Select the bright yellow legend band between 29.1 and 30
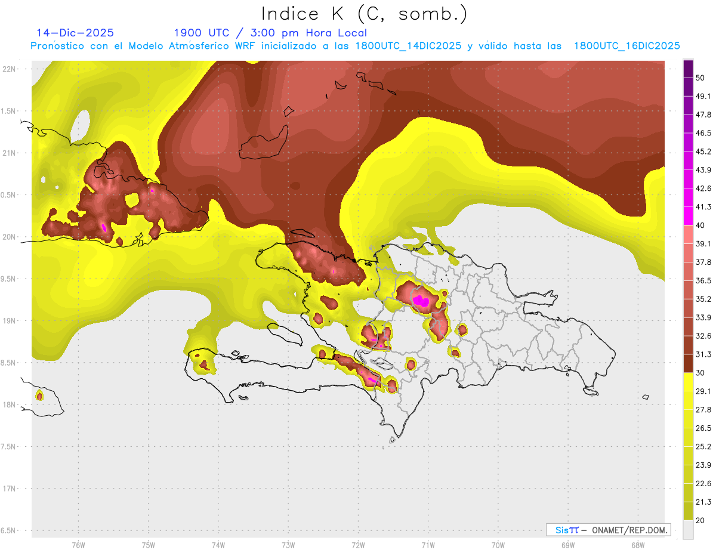The image size is (716, 553). [688, 382]
